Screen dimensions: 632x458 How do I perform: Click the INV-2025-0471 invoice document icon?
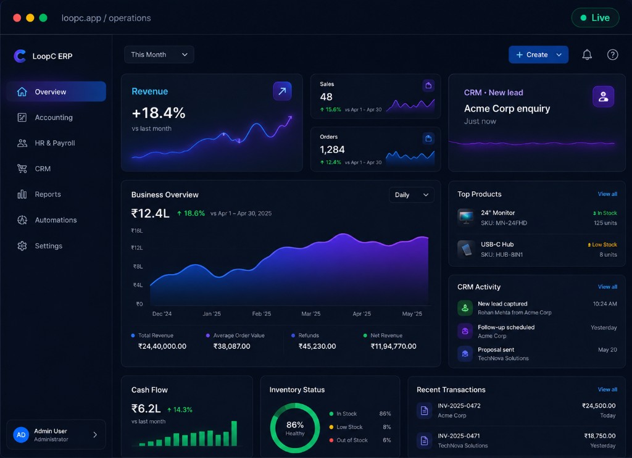click(x=424, y=440)
